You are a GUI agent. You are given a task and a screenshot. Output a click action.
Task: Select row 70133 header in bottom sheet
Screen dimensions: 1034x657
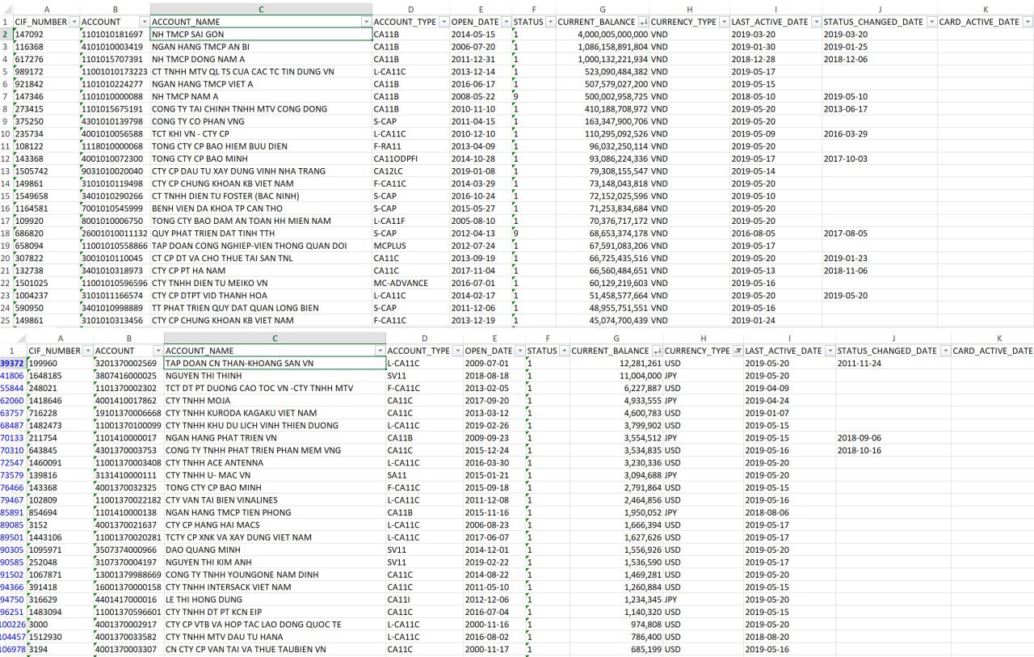coord(12,438)
